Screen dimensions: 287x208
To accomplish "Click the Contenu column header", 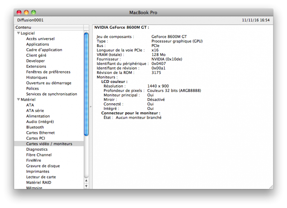I will coord(49,28).
